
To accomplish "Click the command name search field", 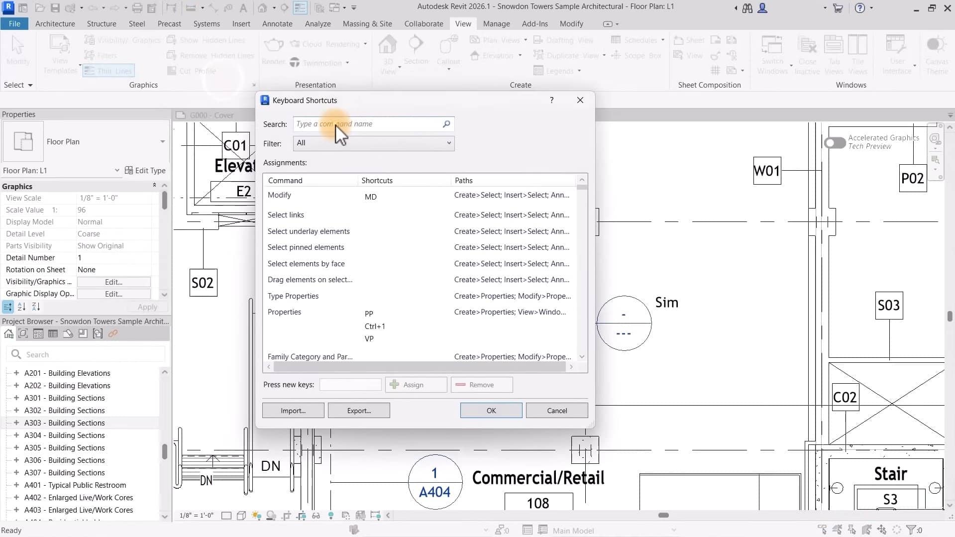I will (x=374, y=124).
